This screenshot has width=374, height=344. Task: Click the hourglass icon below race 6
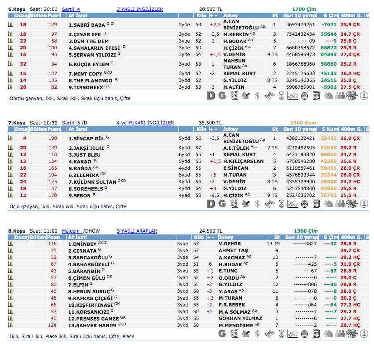point(281,96)
